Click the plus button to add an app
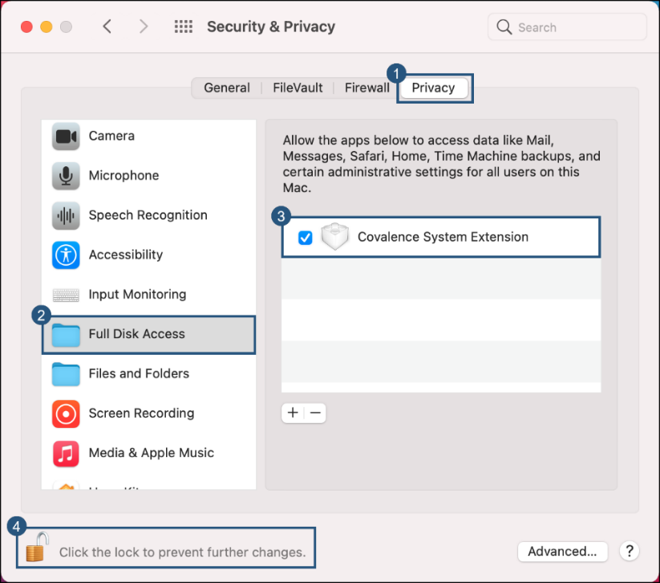Viewport: 660px width, 583px height. coord(293,413)
